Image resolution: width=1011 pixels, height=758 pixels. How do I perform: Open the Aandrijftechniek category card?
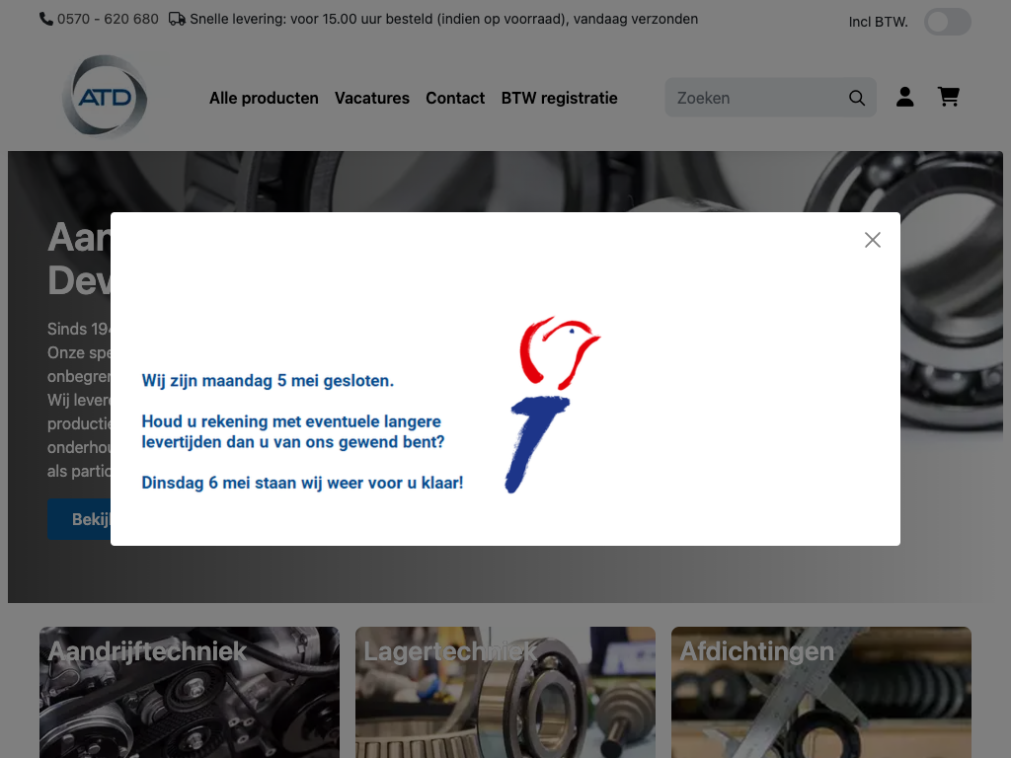point(189,692)
